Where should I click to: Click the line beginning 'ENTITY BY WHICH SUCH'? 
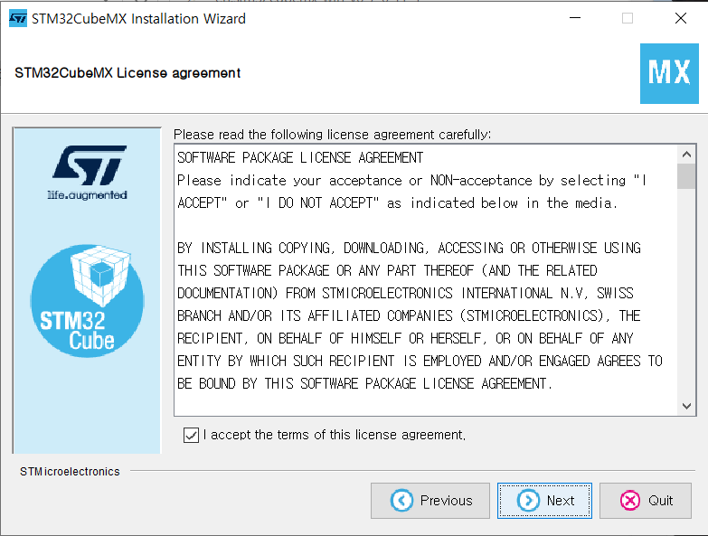coord(420,361)
